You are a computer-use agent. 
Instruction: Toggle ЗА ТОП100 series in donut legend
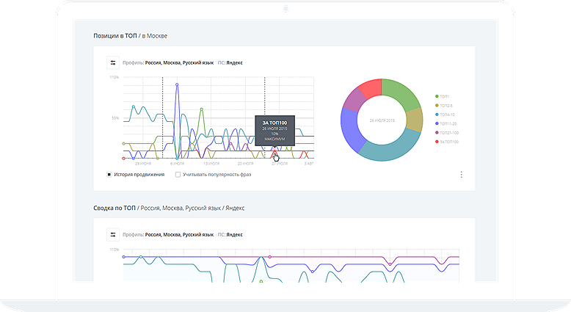pyautogui.click(x=447, y=142)
